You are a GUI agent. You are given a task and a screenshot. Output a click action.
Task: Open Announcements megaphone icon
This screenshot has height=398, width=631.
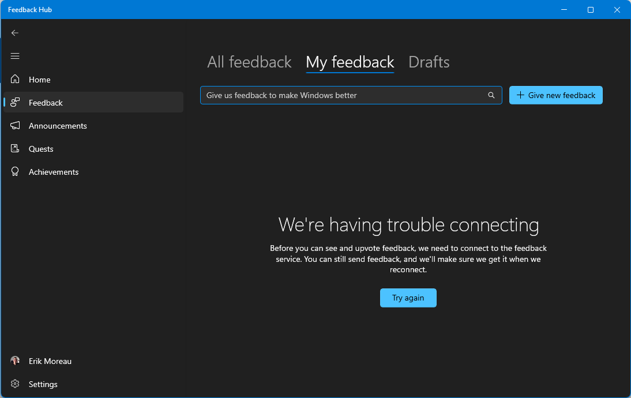click(16, 126)
